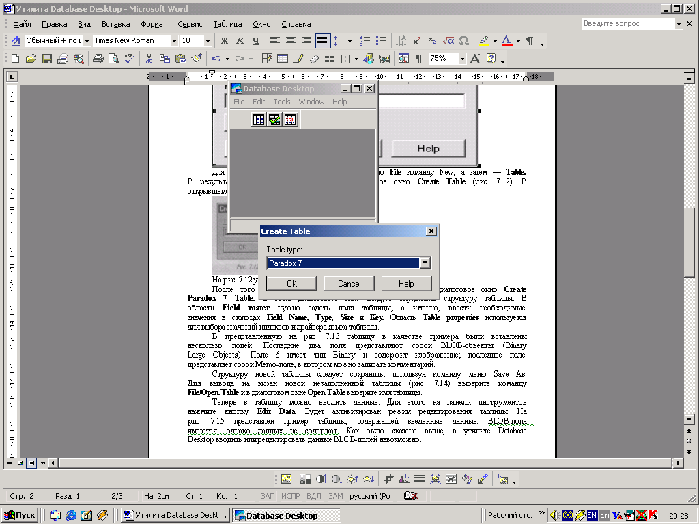Image resolution: width=699 pixels, height=524 pixels.
Task: Open the Формат menu
Action: click(x=154, y=24)
